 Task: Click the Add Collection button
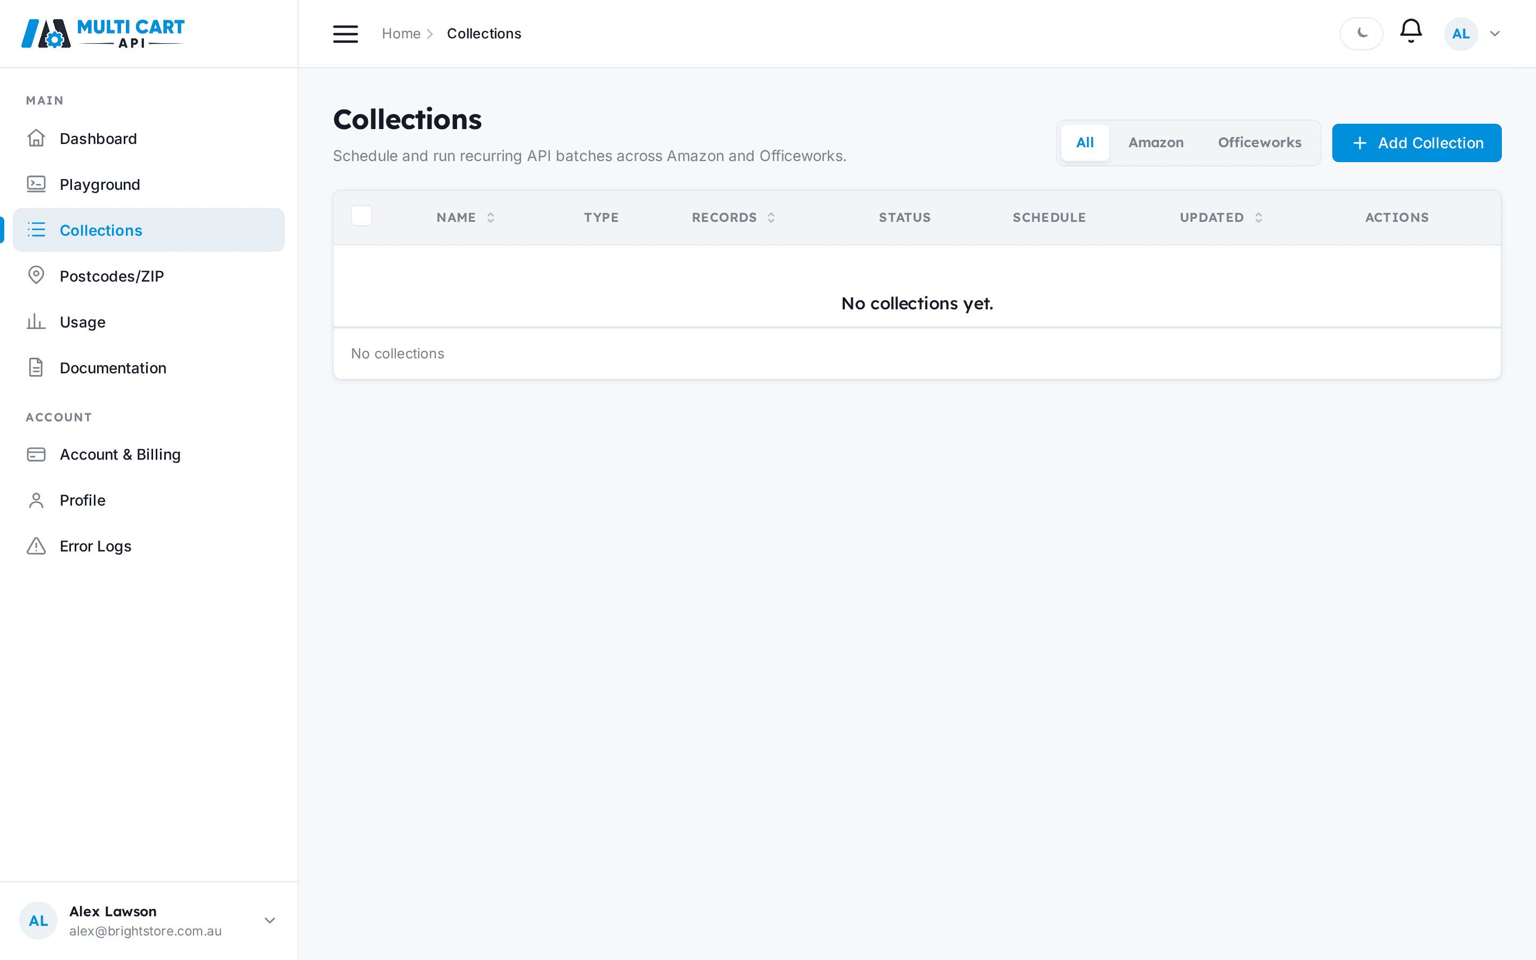[1417, 143]
